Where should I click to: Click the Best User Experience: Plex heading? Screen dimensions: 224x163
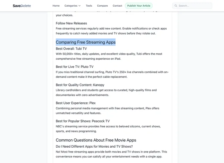(x=76, y=103)
